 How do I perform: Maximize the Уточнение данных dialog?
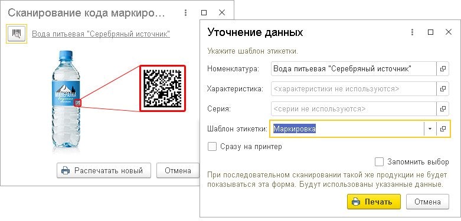click(430, 32)
